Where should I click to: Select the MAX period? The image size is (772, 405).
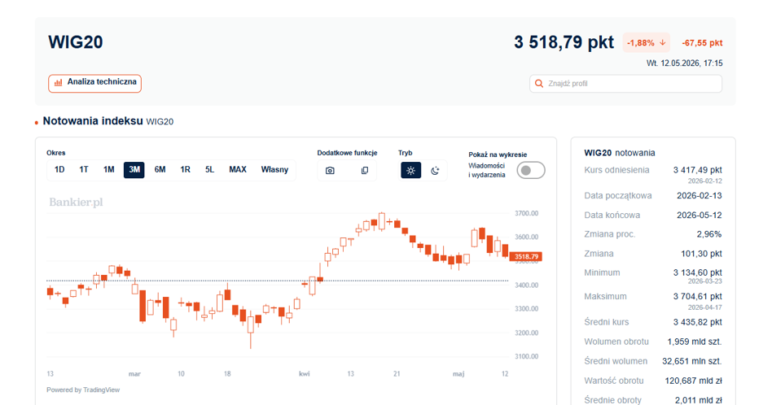(x=237, y=170)
